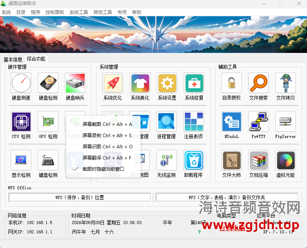Click the lunar date 丙午年 七月 十六
307x248 pixels.
pyautogui.click(x=93, y=232)
